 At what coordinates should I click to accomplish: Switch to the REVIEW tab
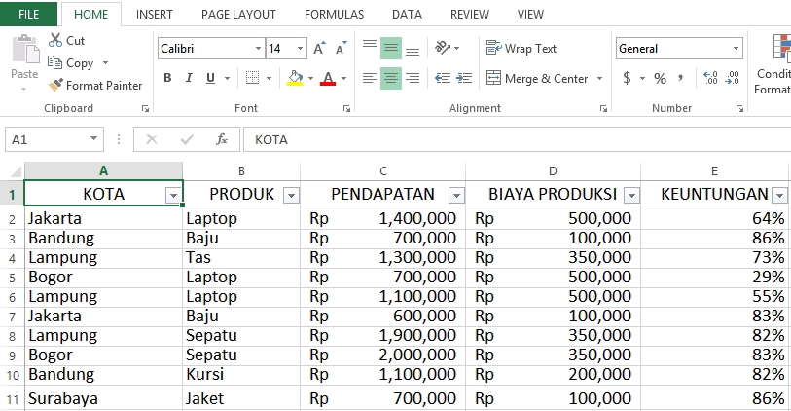(x=470, y=15)
